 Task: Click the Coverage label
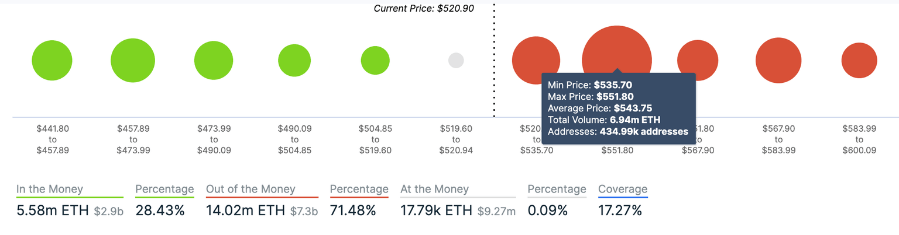623,189
